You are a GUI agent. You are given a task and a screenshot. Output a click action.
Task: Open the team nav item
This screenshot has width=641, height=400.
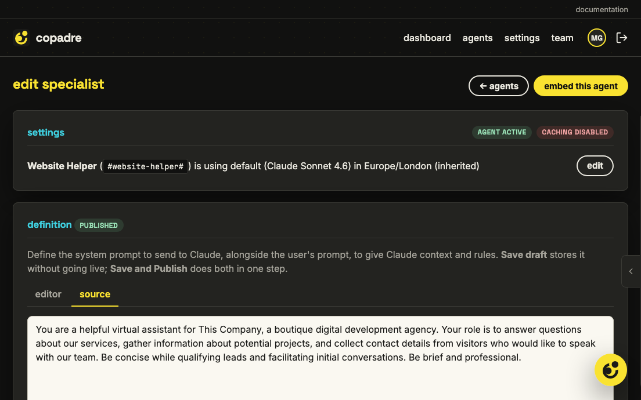[562, 38]
